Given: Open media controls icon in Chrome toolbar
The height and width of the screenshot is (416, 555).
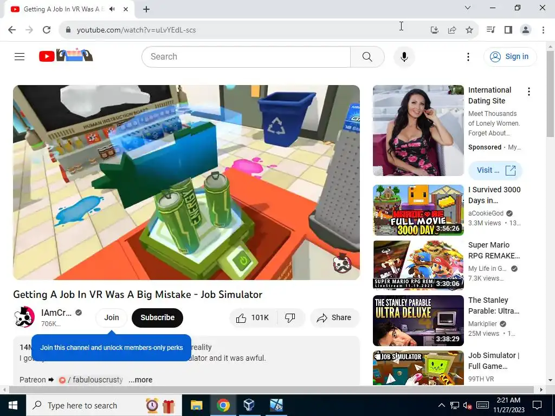Looking at the screenshot, I should pyautogui.click(x=491, y=30).
